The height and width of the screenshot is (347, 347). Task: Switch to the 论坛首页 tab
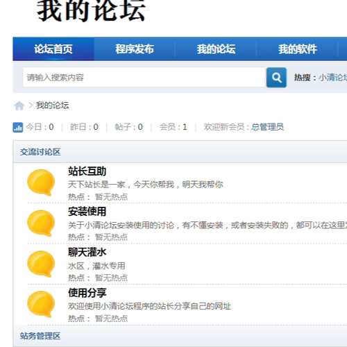point(53,49)
